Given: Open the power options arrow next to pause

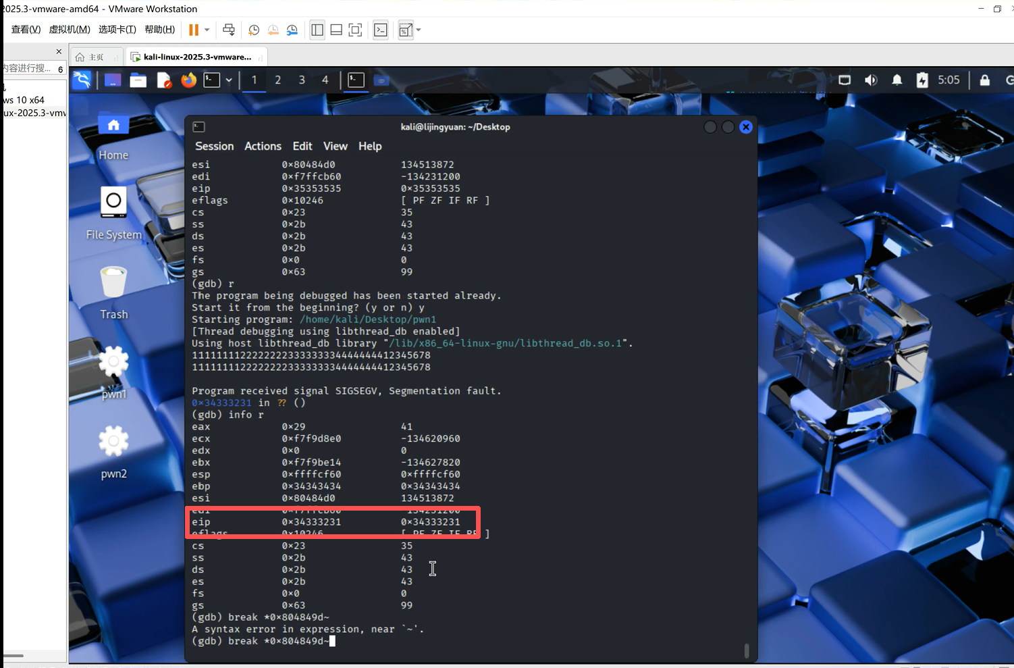Looking at the screenshot, I should coord(207,30).
